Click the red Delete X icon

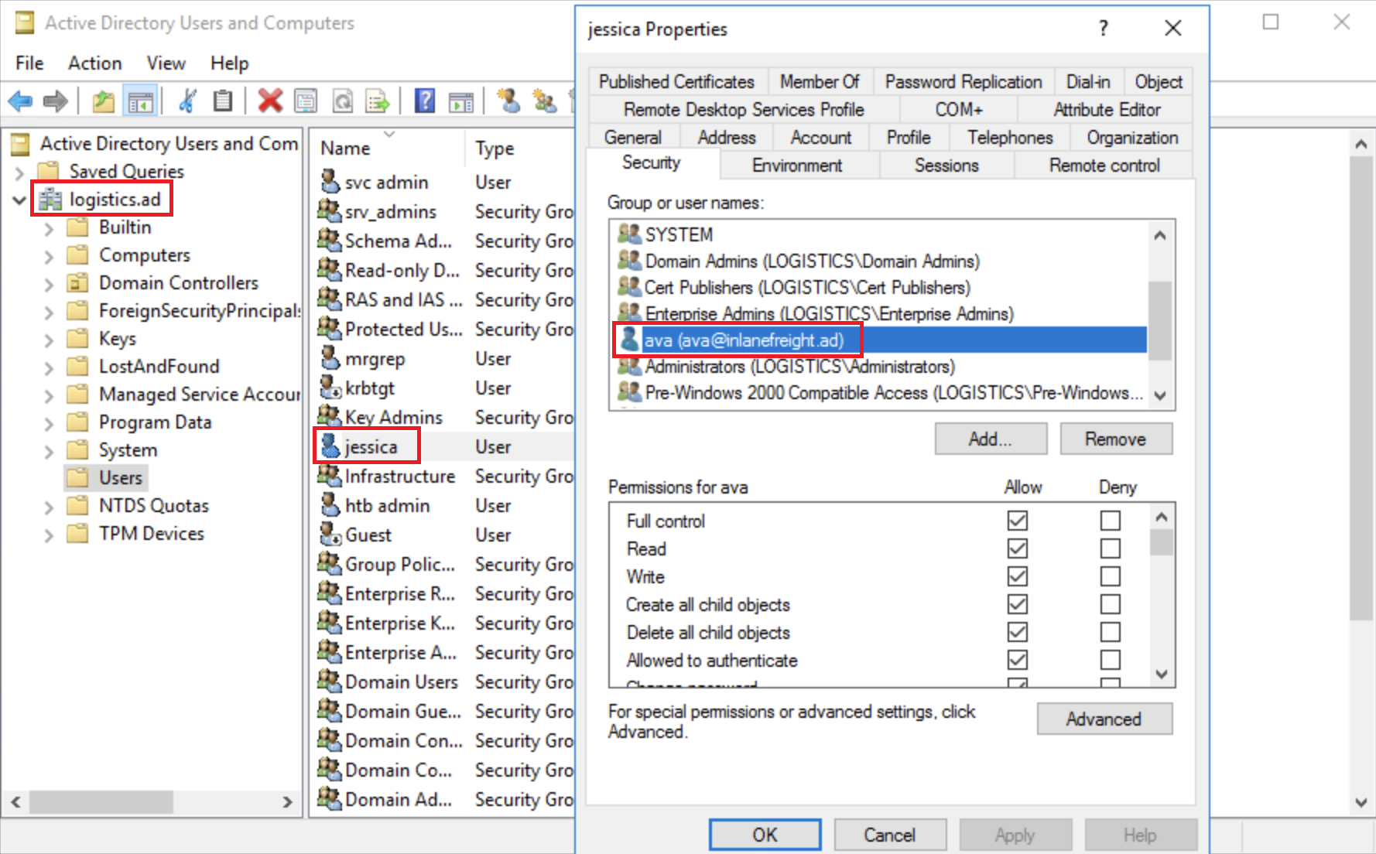[x=269, y=101]
